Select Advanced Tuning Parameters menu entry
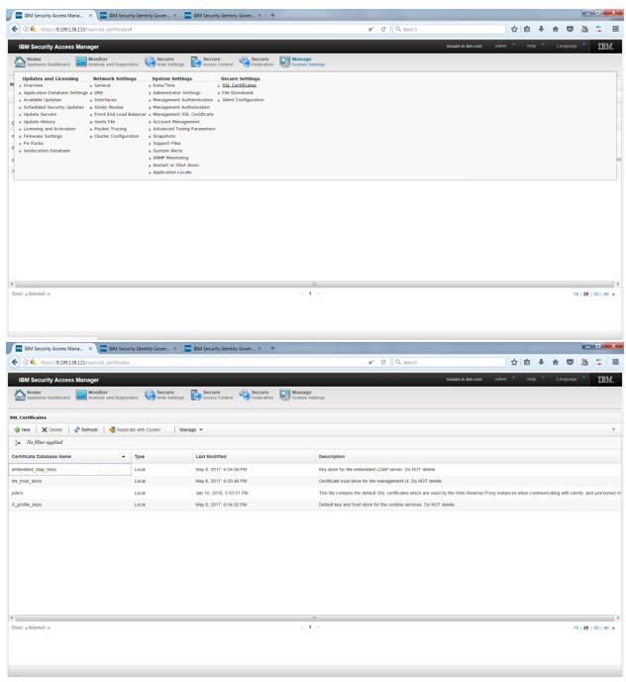The width and height of the screenshot is (626, 682). pos(184,129)
